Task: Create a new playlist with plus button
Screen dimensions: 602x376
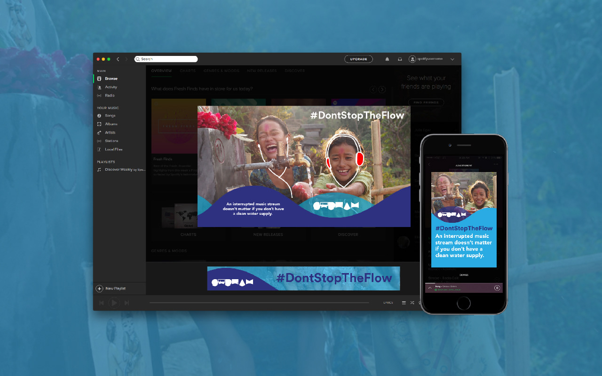Action: (x=99, y=289)
